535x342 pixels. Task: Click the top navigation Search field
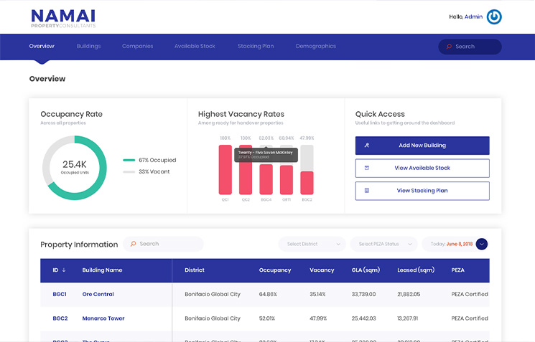(x=470, y=47)
